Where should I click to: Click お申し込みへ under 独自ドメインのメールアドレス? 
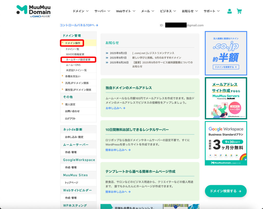click(x=115, y=108)
